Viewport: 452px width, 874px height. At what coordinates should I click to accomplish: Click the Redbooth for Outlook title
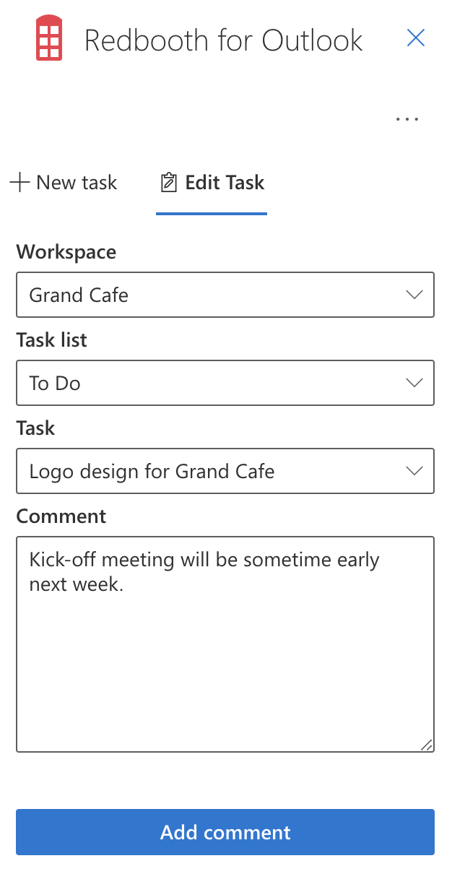point(223,40)
